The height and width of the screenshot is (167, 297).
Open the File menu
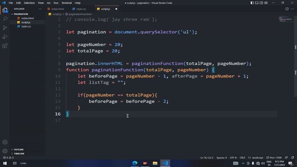click(11, 3)
